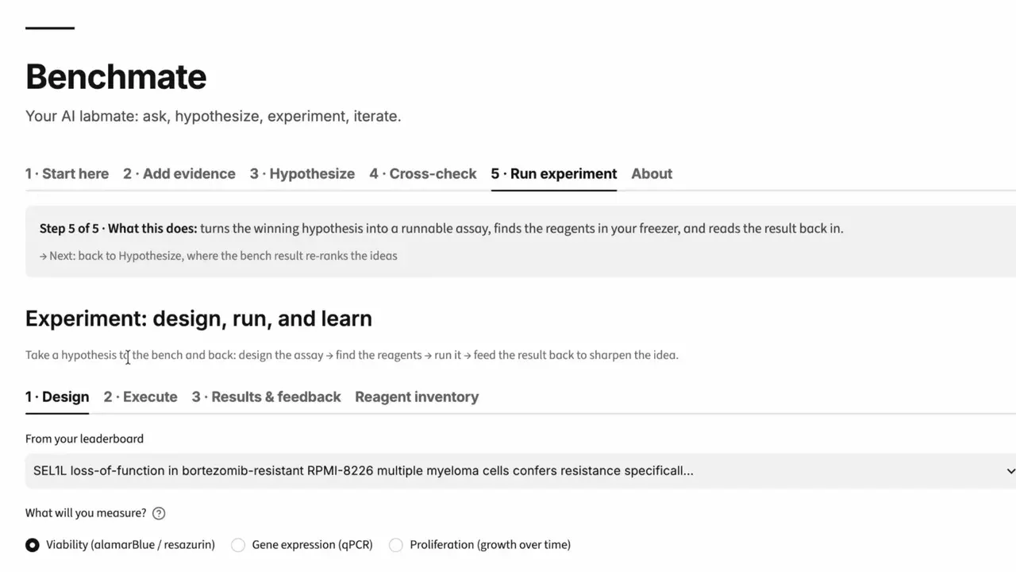Click the 'Step 5 of 5' description text
The width and height of the screenshot is (1016, 572).
coord(441,229)
